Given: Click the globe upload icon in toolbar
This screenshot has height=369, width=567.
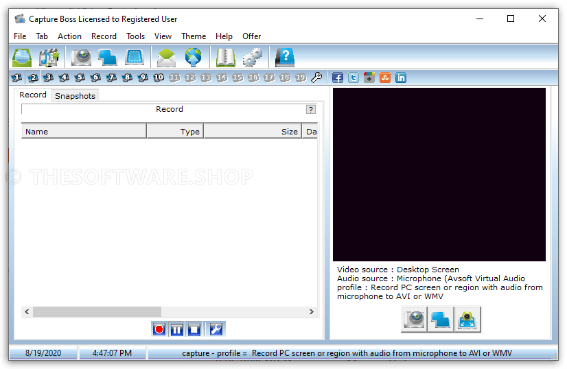Looking at the screenshot, I should (194, 57).
